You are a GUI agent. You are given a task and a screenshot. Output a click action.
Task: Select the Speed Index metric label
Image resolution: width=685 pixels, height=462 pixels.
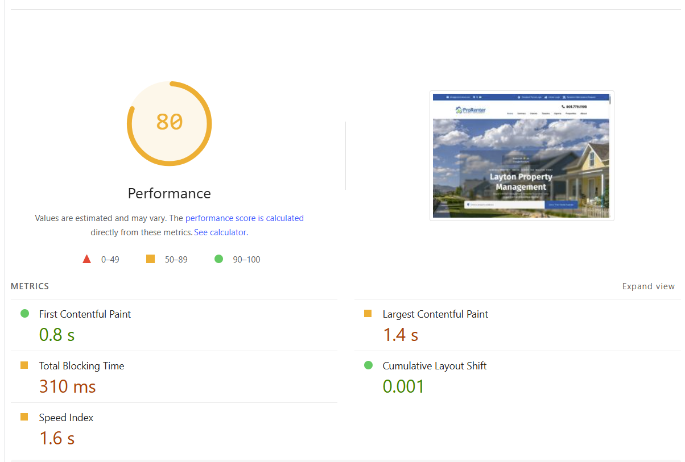66,418
